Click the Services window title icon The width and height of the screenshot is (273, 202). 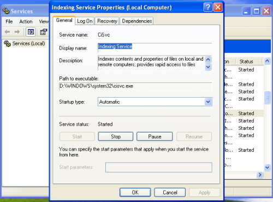pyautogui.click(x=6, y=11)
